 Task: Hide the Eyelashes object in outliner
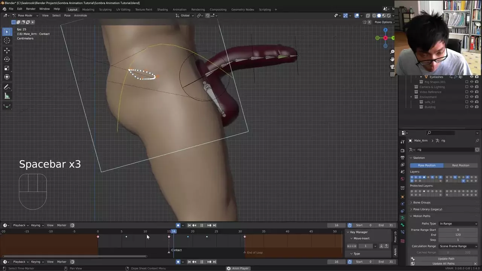[x=471, y=77]
